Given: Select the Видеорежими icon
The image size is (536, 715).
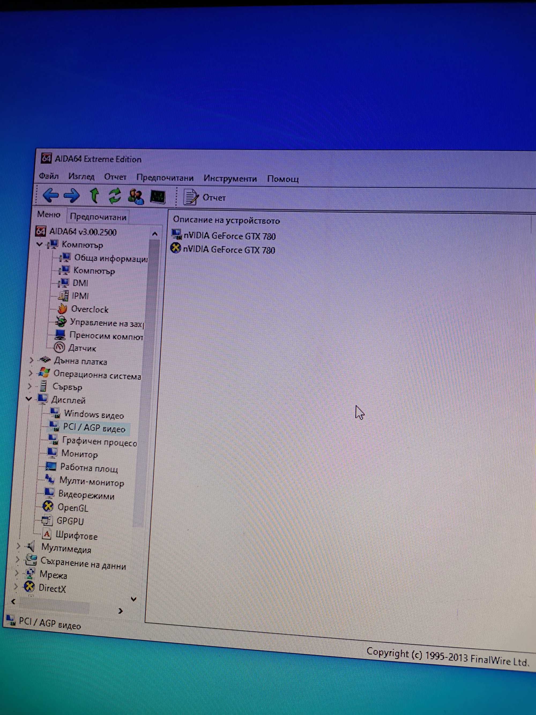Looking at the screenshot, I should click(x=49, y=493).
